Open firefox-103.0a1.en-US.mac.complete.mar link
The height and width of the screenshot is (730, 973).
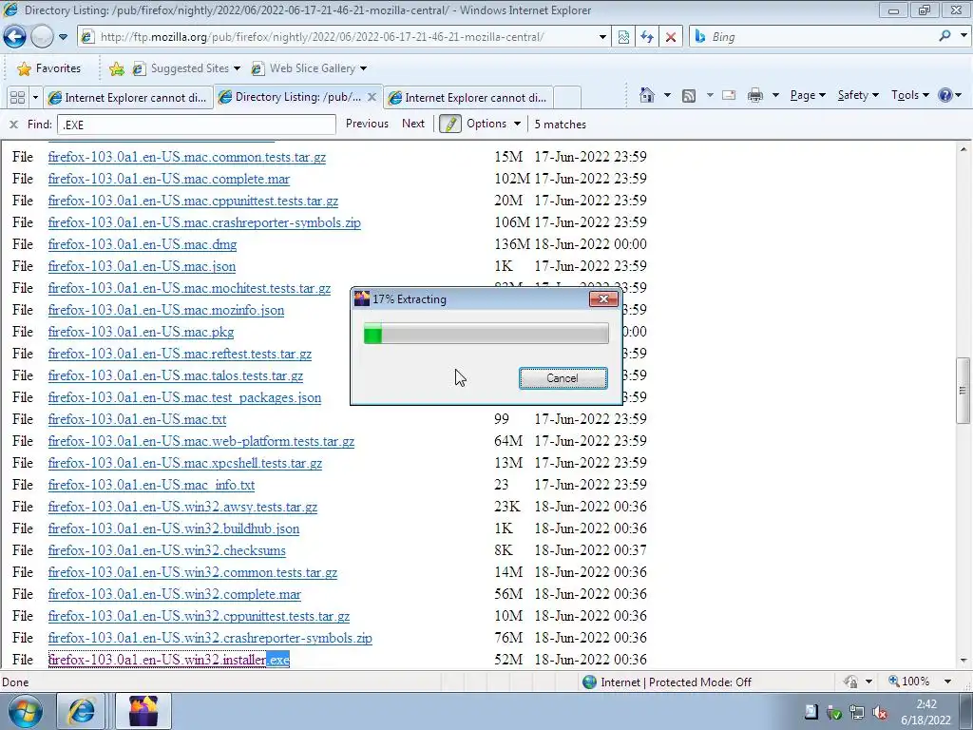[x=169, y=179]
